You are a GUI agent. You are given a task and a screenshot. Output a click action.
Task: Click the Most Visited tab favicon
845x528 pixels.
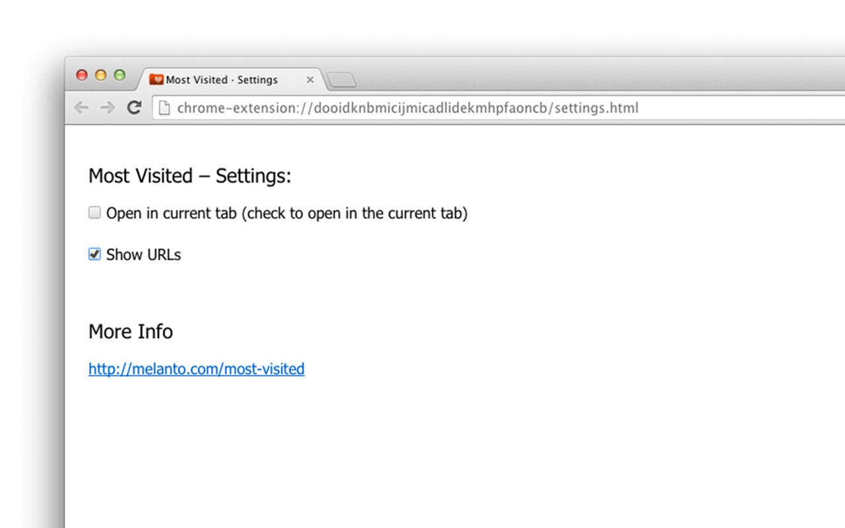pos(156,80)
